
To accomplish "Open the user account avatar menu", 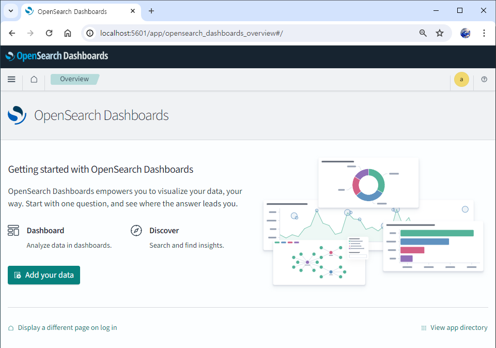I will tap(461, 79).
